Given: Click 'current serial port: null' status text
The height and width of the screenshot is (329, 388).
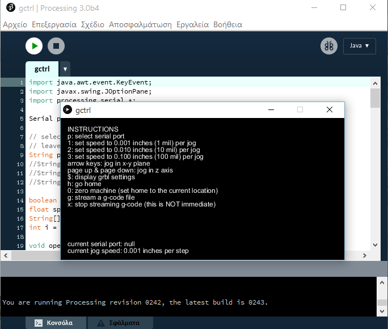Looking at the screenshot, I should point(101,244).
